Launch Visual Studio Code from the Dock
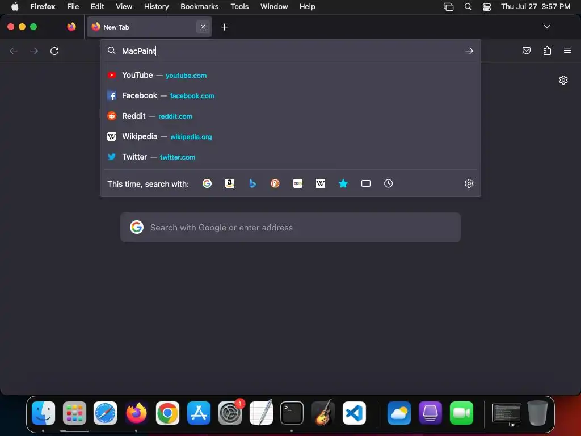This screenshot has height=436, width=581. click(354, 413)
